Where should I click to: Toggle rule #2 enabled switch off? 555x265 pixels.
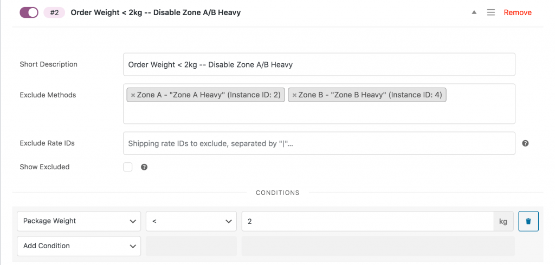click(29, 12)
